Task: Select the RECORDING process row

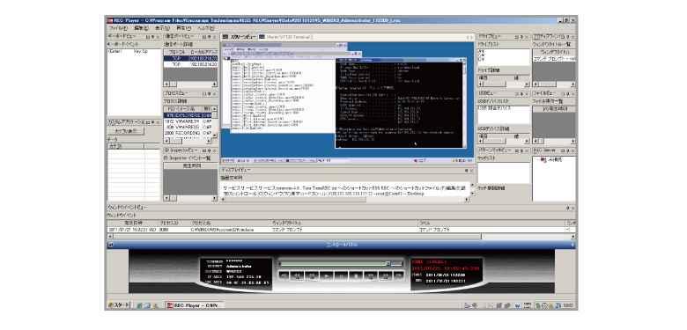Action: [188, 133]
